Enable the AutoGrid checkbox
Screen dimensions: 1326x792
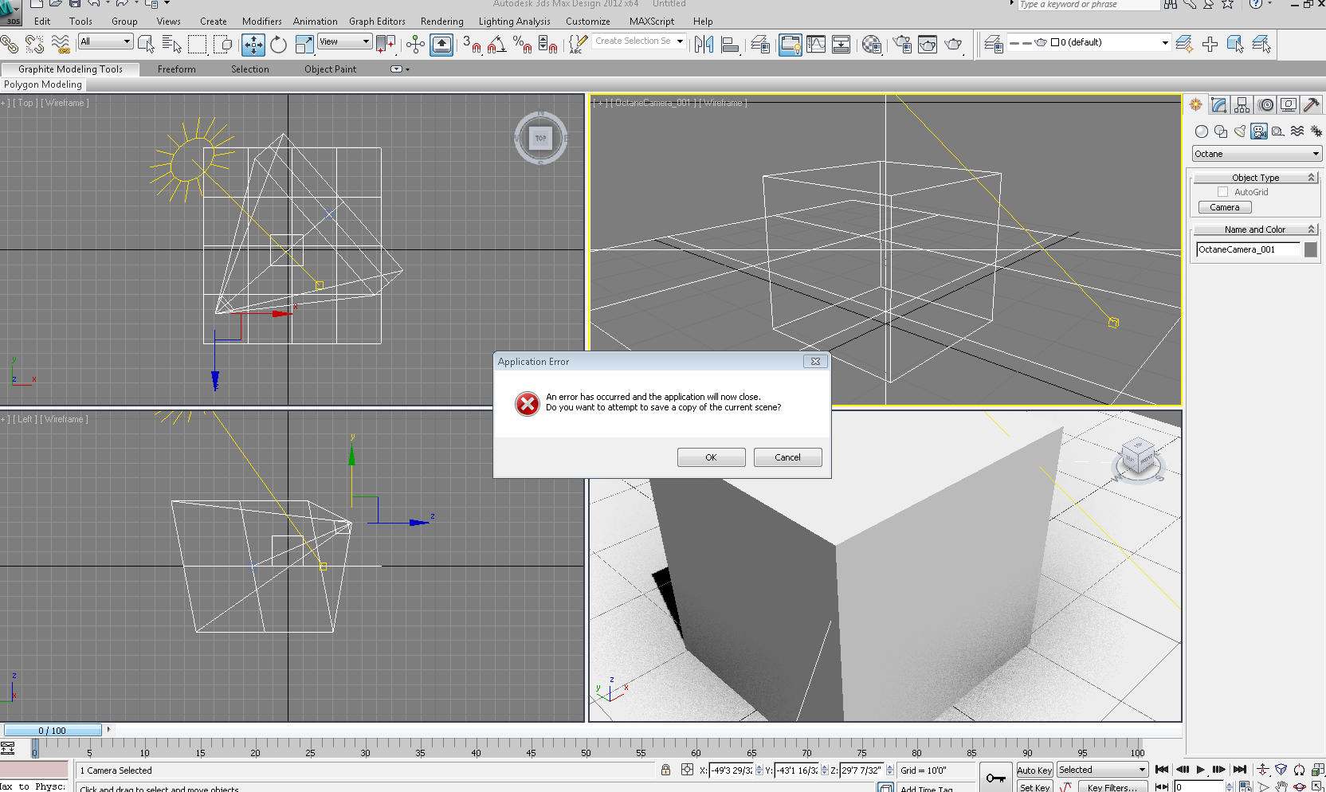coord(1222,192)
